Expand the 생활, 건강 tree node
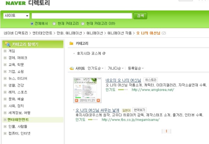Screen dimensions: 209x144 coord(5,85)
